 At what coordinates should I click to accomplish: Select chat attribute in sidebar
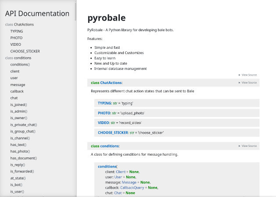coord(14,98)
